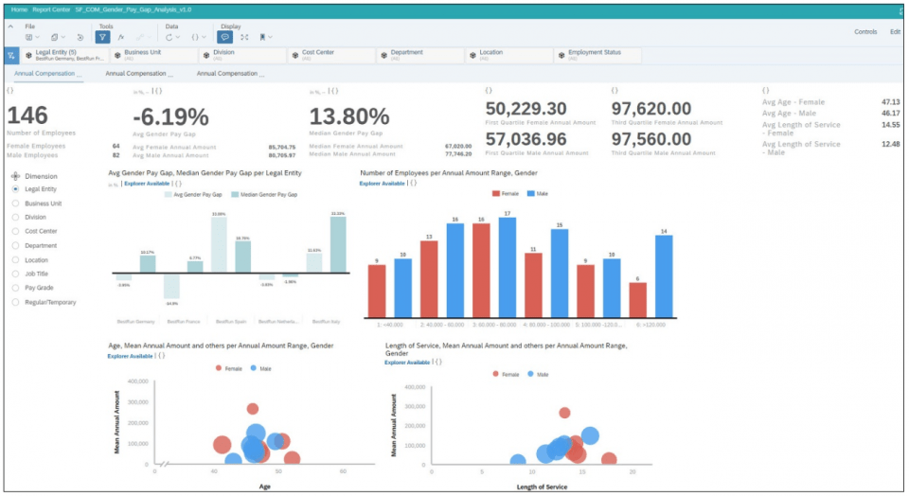Click the add filter icon at left of filter bar
909x496 pixels.
[11, 56]
